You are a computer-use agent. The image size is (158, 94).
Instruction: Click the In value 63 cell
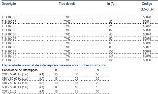coord(111,43)
